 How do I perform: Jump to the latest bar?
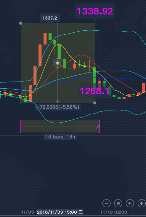[x=130, y=203]
